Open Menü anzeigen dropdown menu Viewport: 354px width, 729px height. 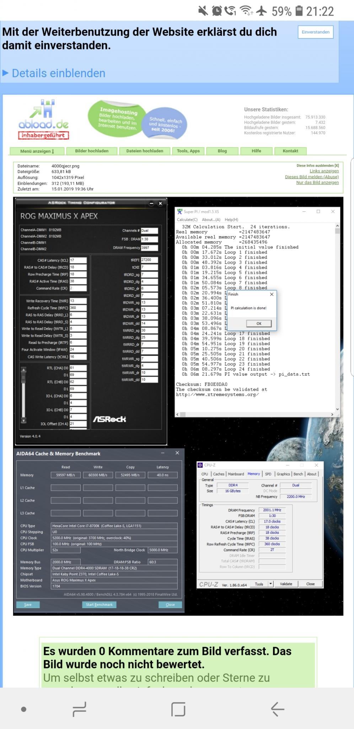pos(37,151)
